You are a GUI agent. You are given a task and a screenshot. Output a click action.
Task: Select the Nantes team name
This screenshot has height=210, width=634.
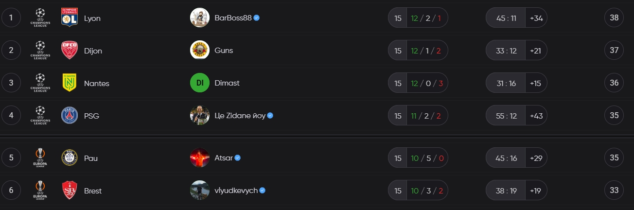click(x=97, y=83)
